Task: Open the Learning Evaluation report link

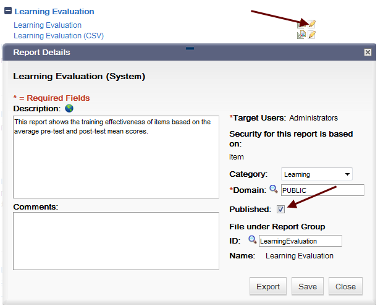Action: coord(48,25)
